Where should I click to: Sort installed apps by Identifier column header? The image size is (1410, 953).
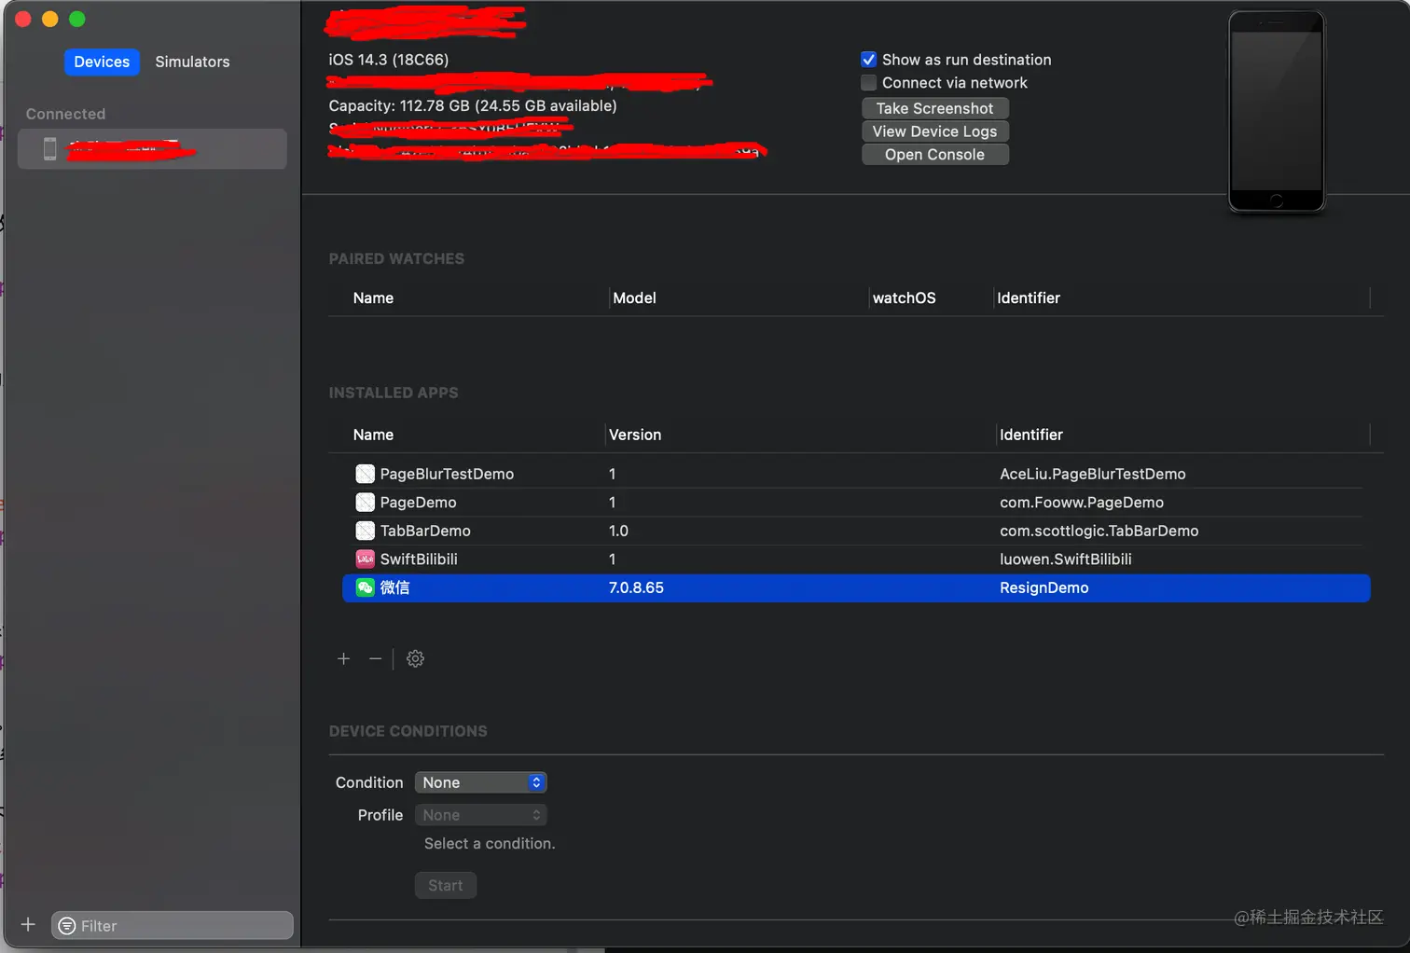tap(1030, 435)
